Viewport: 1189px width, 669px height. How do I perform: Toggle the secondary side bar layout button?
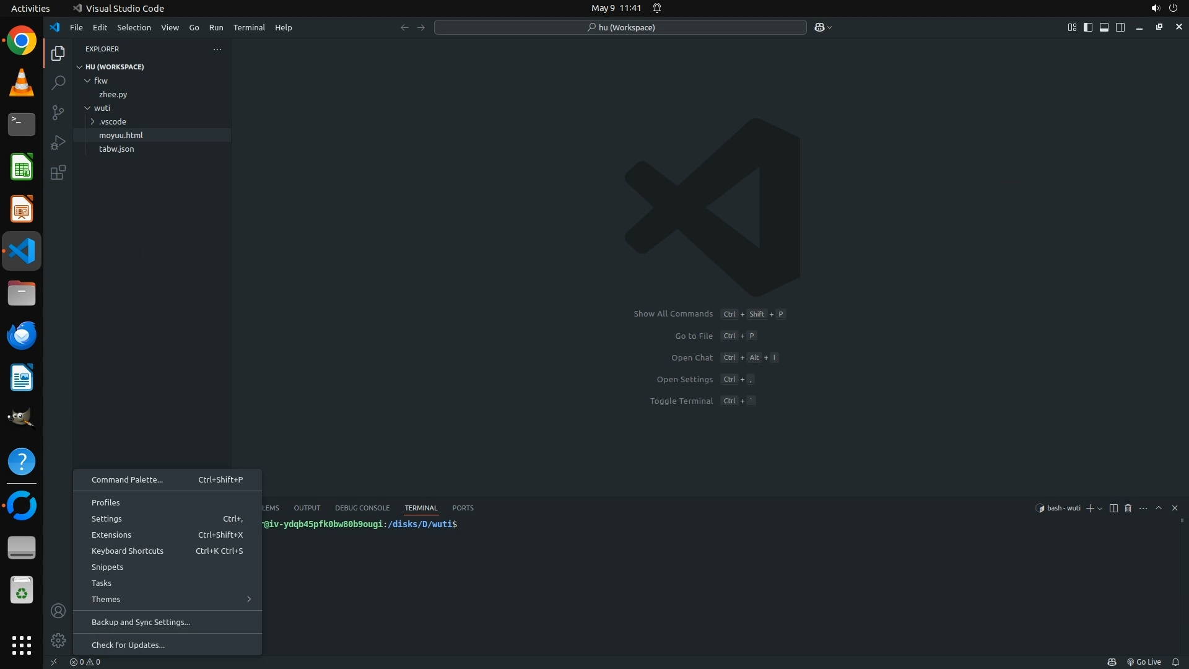pyautogui.click(x=1120, y=27)
